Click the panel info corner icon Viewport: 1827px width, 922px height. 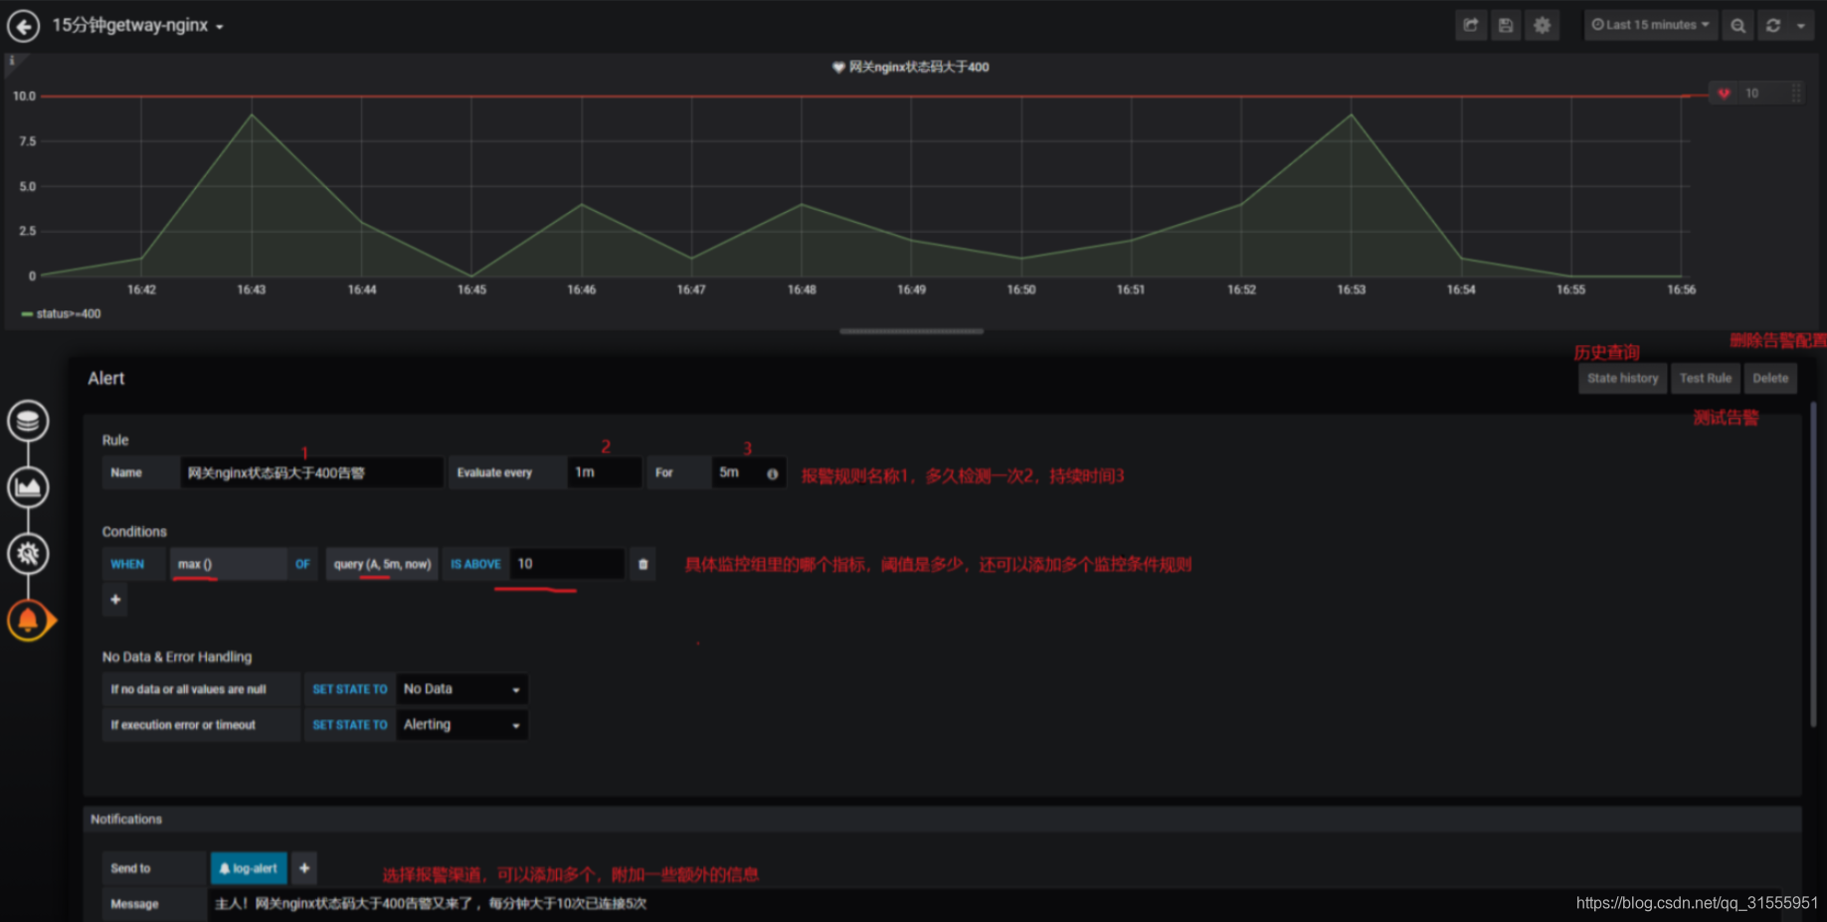(12, 62)
